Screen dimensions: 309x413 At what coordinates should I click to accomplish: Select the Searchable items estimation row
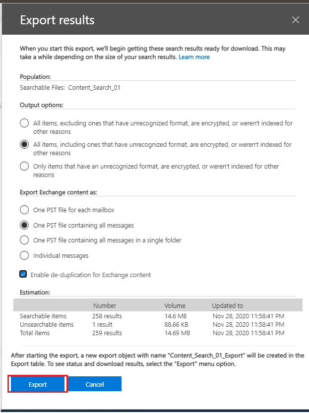coord(43,316)
